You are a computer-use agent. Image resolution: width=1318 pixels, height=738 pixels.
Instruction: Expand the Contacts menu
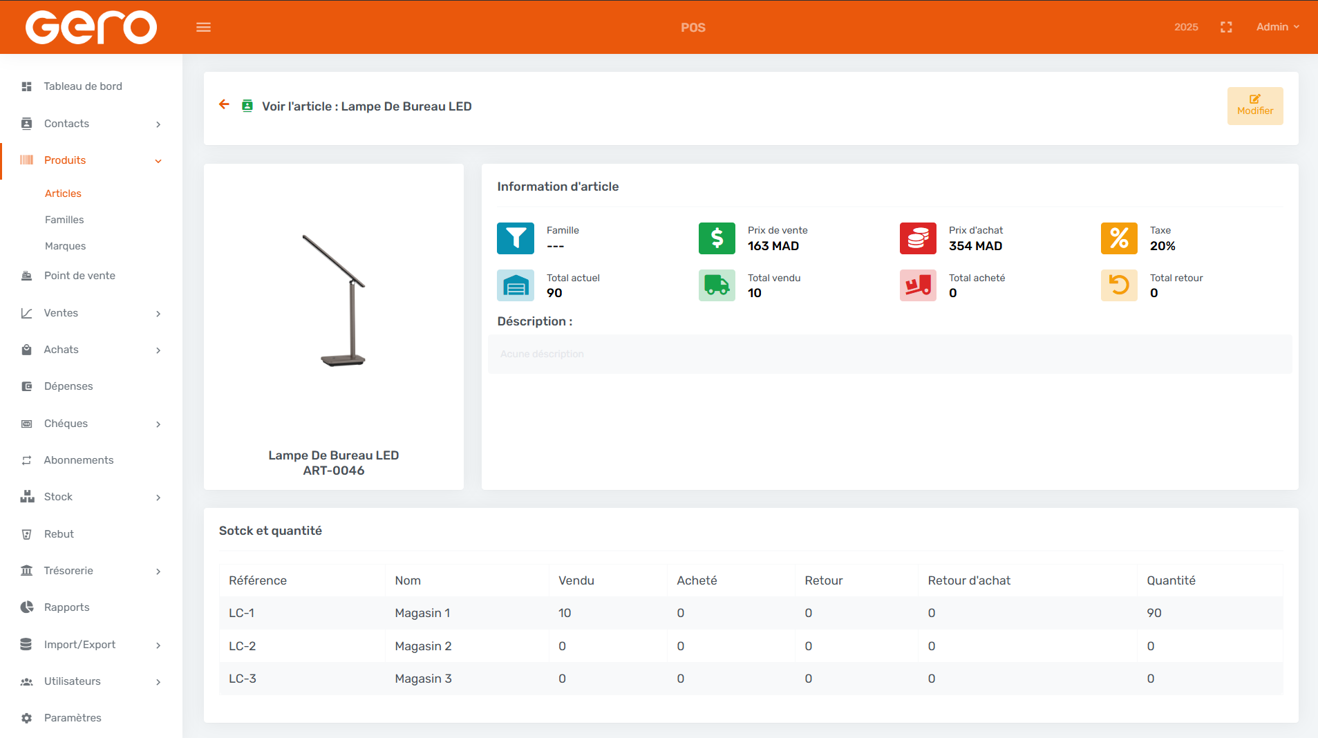[91, 124]
